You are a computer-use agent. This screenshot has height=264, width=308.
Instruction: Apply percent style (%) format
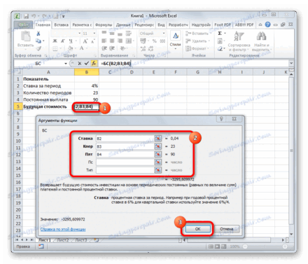point(154,41)
